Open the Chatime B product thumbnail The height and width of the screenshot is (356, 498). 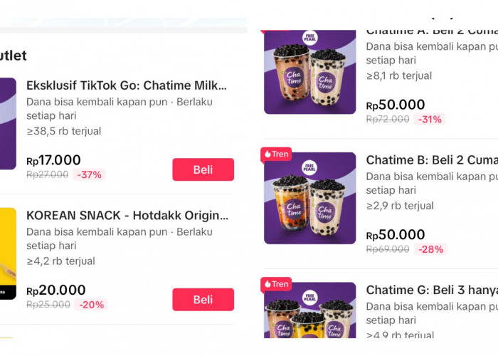click(309, 199)
